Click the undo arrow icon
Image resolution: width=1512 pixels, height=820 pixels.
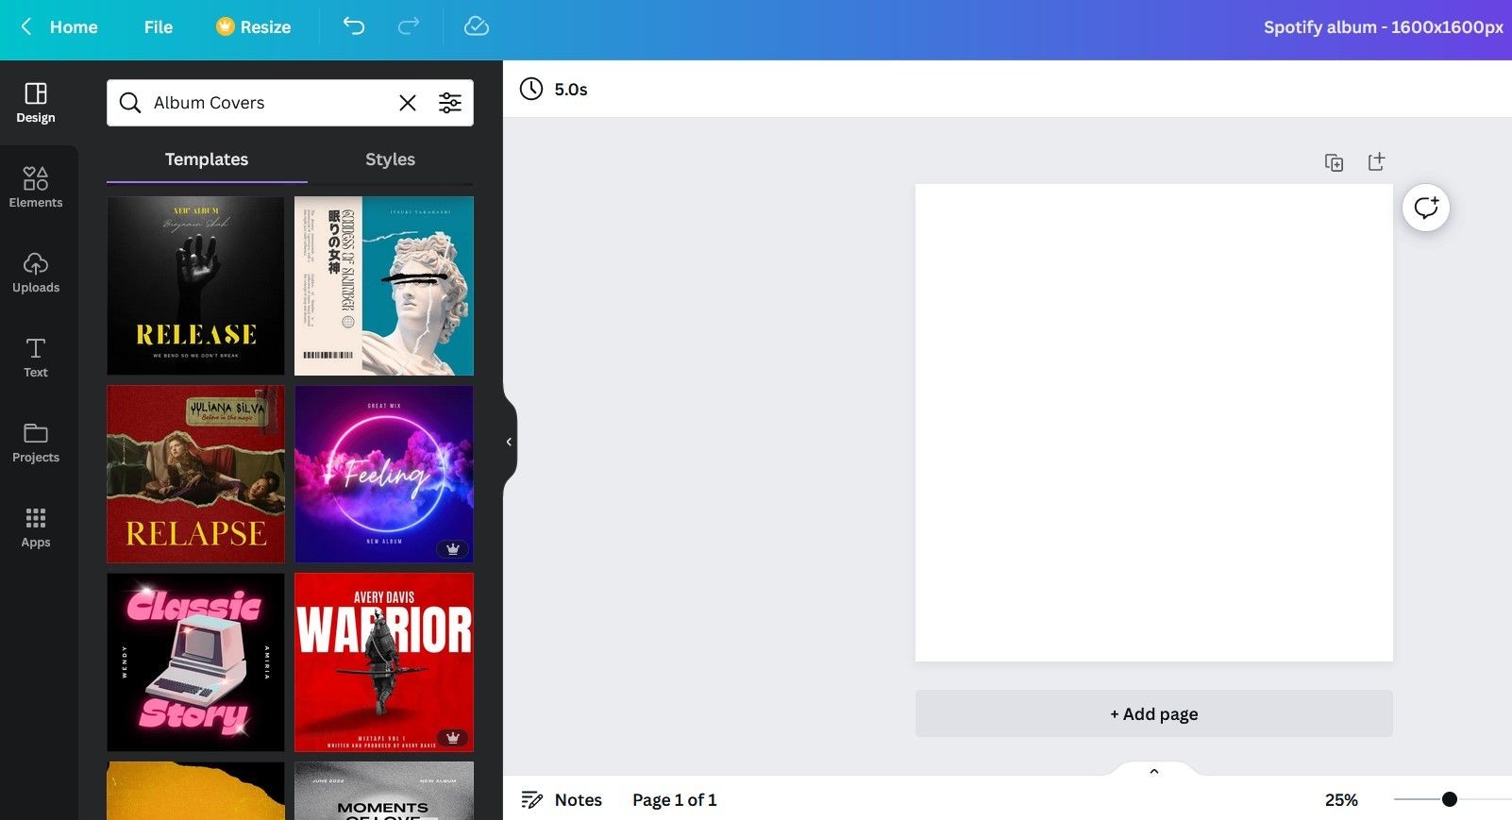click(x=354, y=26)
